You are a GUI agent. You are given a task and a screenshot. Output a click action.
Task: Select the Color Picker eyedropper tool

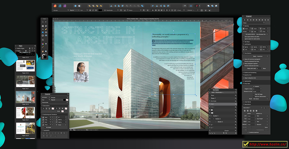(43, 47)
